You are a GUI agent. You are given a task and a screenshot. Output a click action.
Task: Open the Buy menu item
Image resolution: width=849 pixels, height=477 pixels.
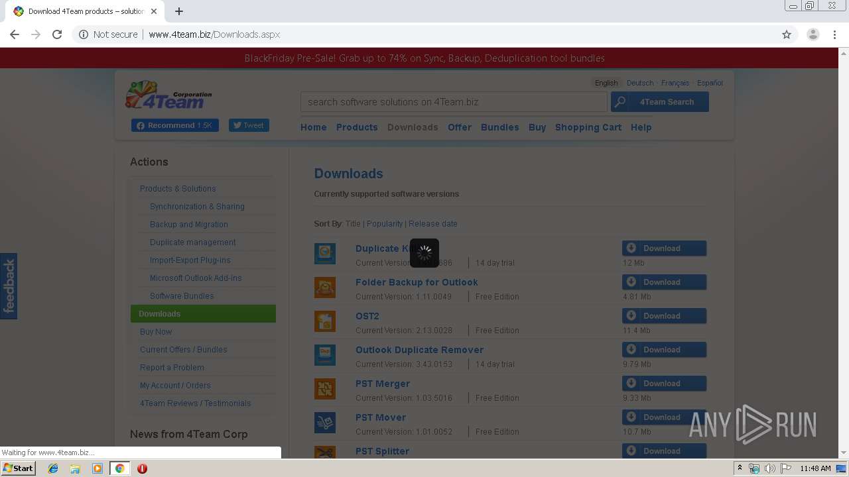tap(537, 127)
